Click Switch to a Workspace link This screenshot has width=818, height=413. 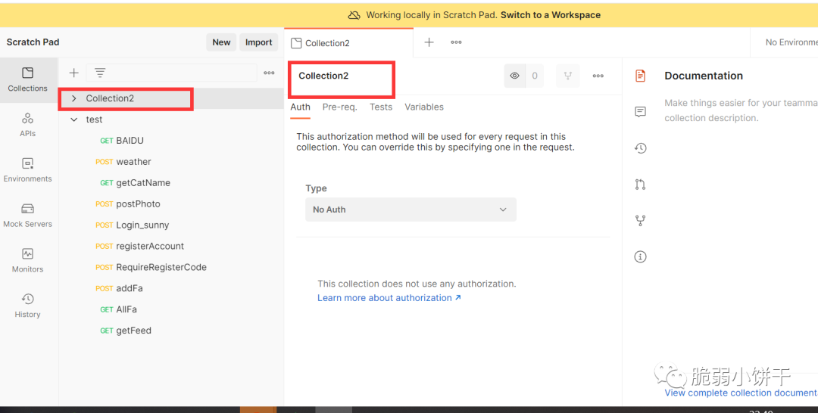pyautogui.click(x=551, y=15)
